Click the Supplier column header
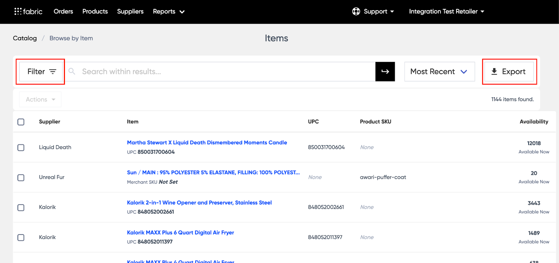The height and width of the screenshot is (263, 559). [x=50, y=122]
